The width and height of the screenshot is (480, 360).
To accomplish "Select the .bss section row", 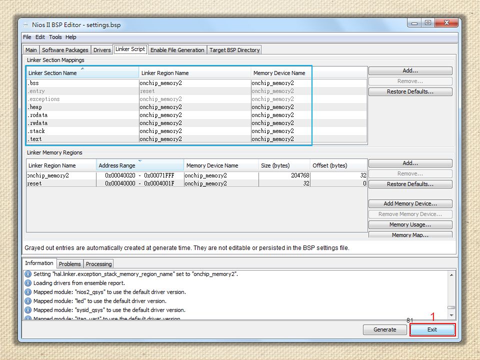I will (196, 83).
